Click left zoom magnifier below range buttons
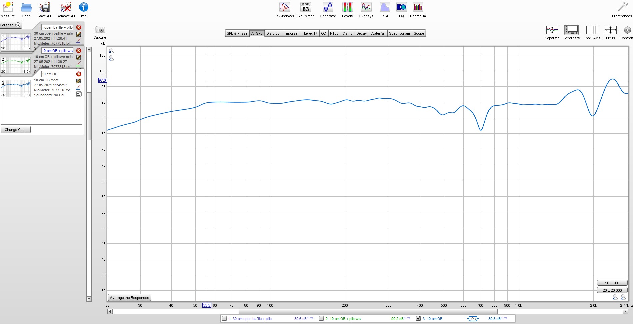Screen dimensions: 633x324 [x=615, y=297]
